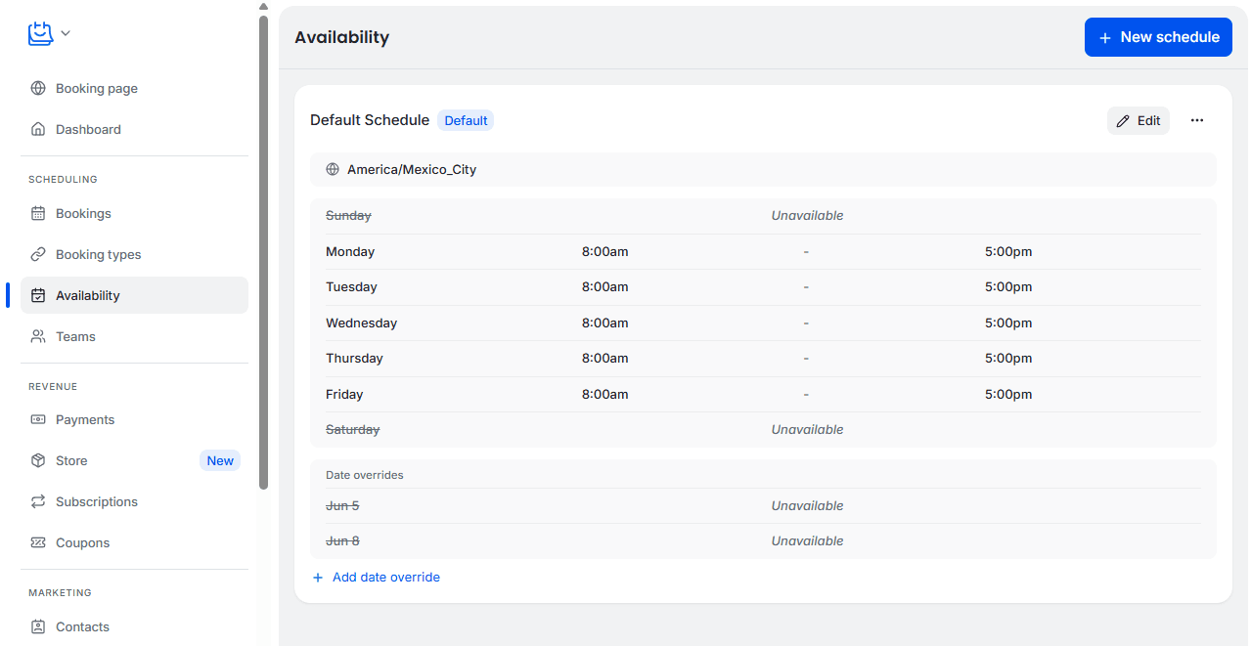Image resolution: width=1251 pixels, height=646 pixels.
Task: Click the Jun 8 date override
Action: click(x=342, y=540)
